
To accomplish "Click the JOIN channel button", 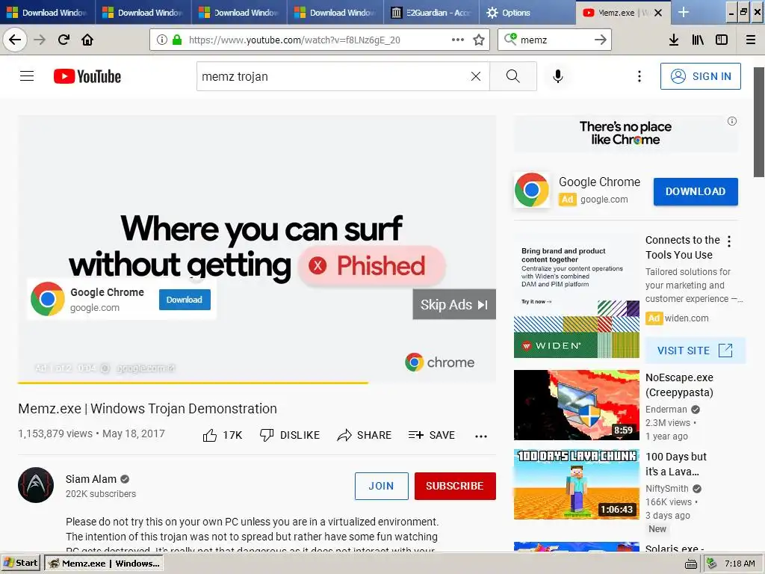I will [x=382, y=486].
